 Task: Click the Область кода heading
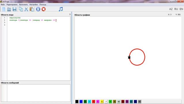(7, 15)
